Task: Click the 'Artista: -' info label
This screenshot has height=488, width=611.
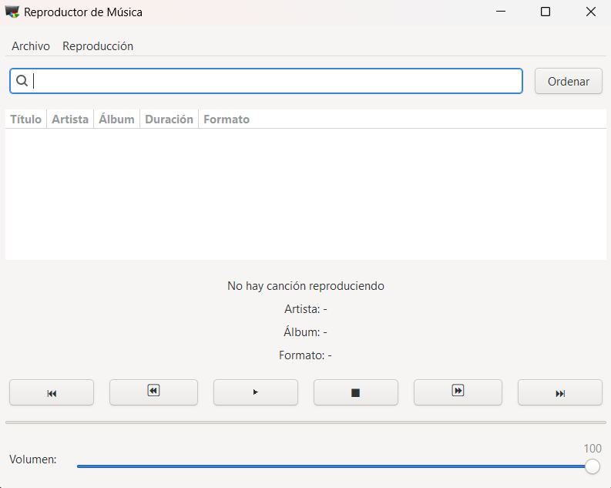Action: tap(306, 309)
